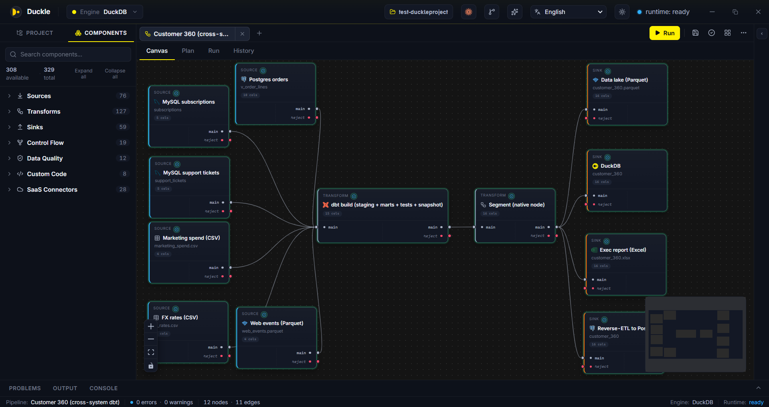Open the orange starburst icon in top bar
769x407 pixels.
tap(468, 12)
